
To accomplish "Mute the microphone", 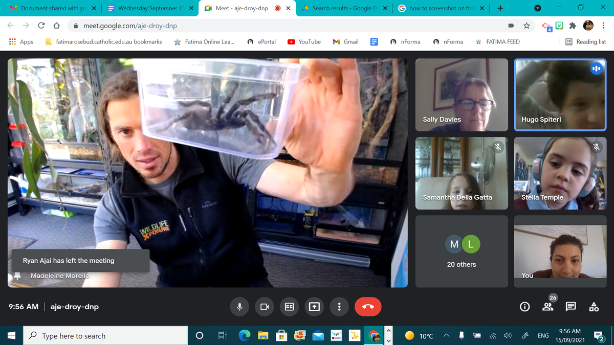I will 239,307.
